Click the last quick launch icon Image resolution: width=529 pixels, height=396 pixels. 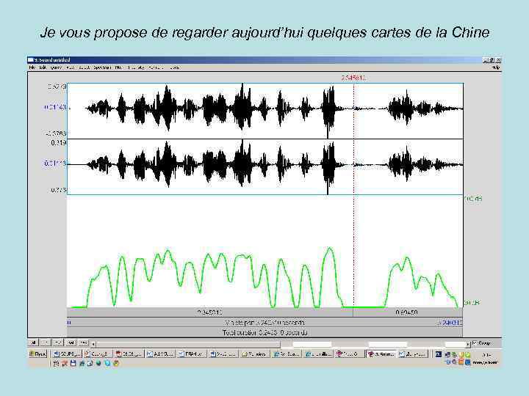(x=116, y=363)
